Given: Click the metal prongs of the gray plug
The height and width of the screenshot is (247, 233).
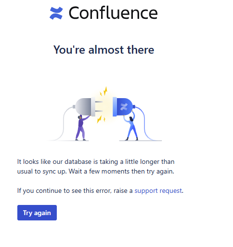Looking at the screenshot, I should pyautogui.click(x=99, y=106).
